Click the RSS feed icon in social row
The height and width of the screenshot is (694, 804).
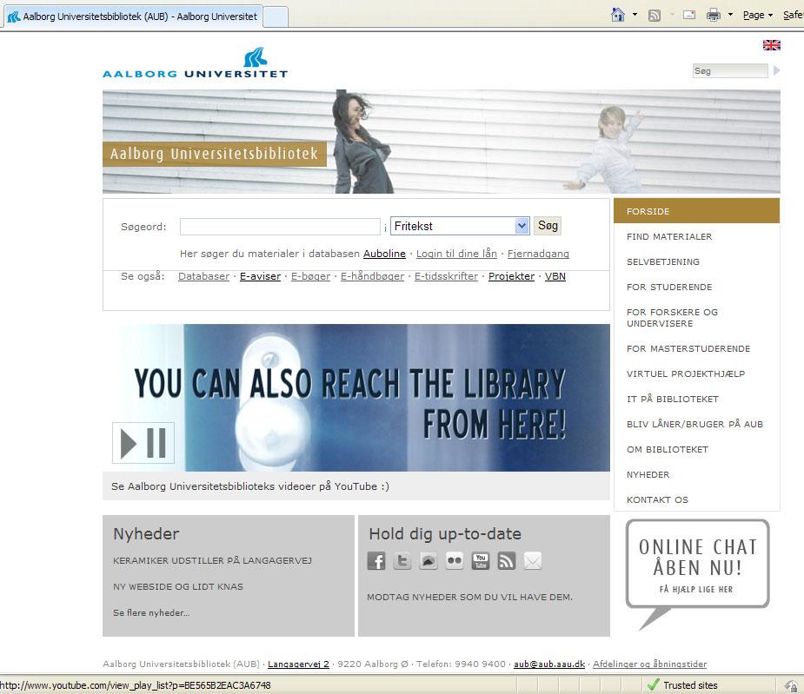(x=507, y=561)
